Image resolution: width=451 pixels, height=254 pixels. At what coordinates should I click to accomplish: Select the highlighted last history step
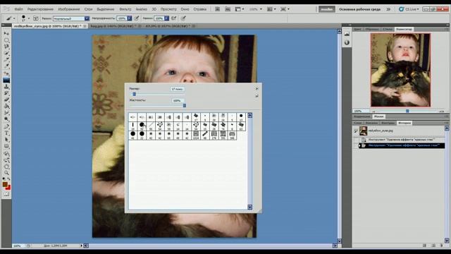pos(402,145)
